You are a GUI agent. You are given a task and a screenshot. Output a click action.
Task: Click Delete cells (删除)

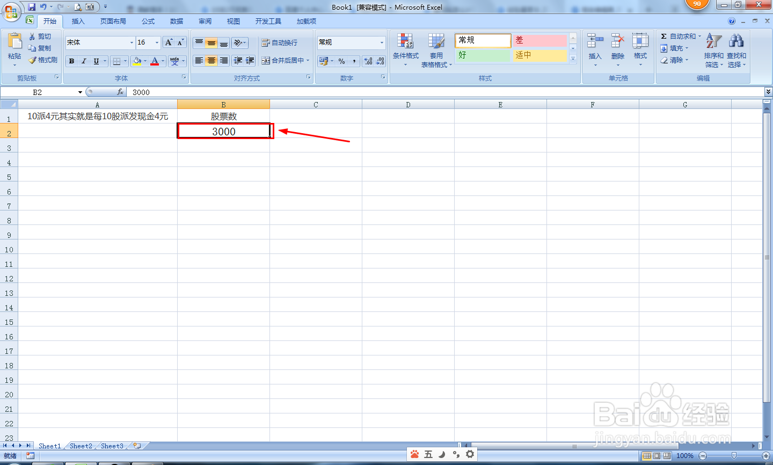coord(618,49)
